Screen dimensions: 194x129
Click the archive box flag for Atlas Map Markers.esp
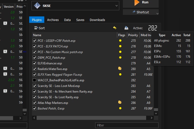point(120,102)
